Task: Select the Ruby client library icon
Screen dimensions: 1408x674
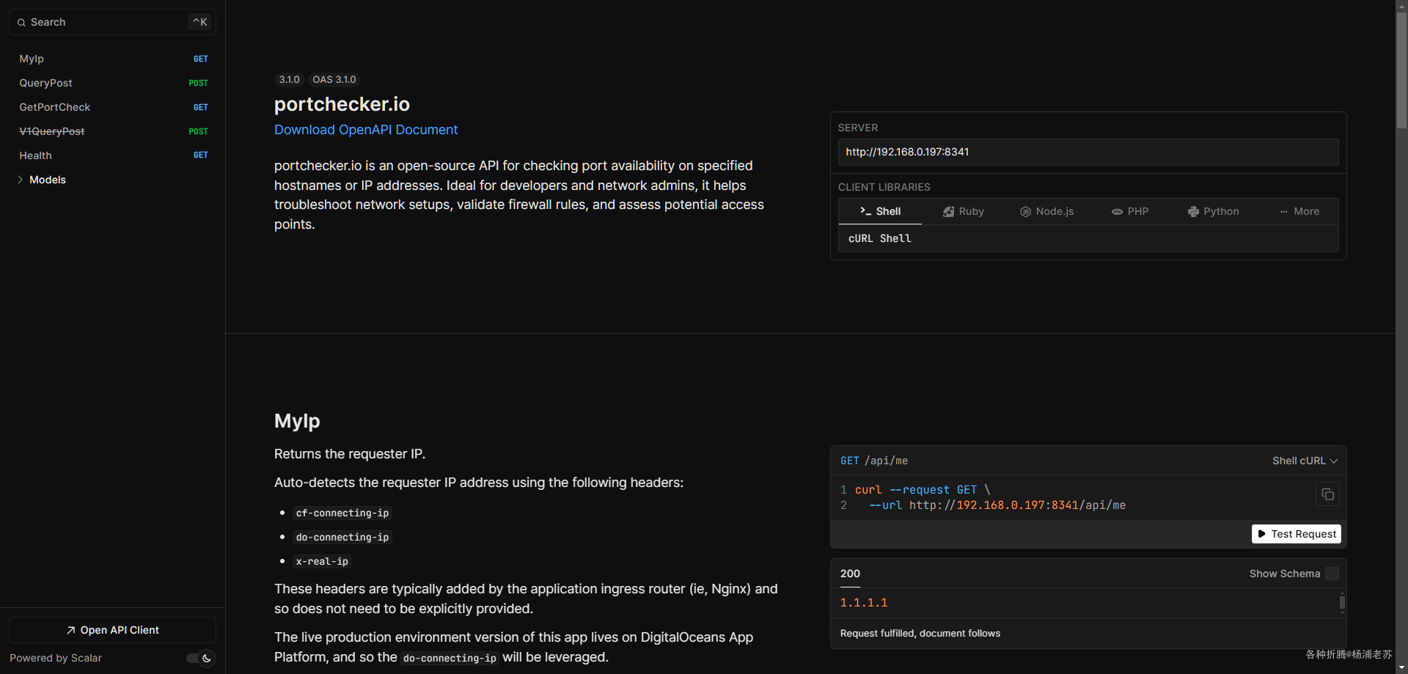Action: [948, 211]
